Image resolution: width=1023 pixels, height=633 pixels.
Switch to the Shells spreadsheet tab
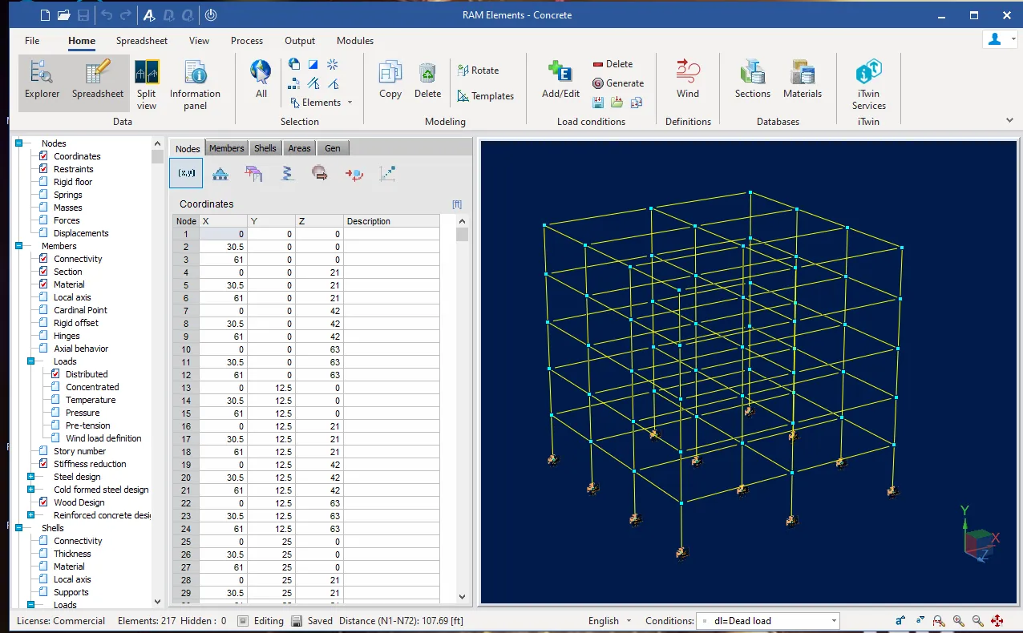265,148
